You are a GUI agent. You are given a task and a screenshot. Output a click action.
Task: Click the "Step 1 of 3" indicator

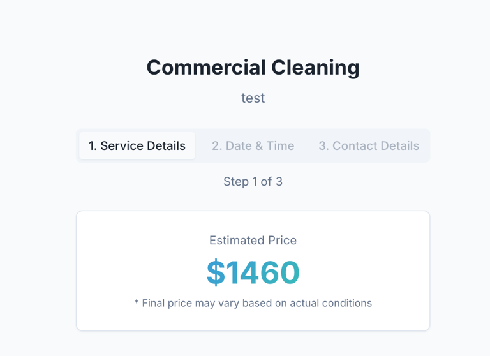(x=253, y=182)
